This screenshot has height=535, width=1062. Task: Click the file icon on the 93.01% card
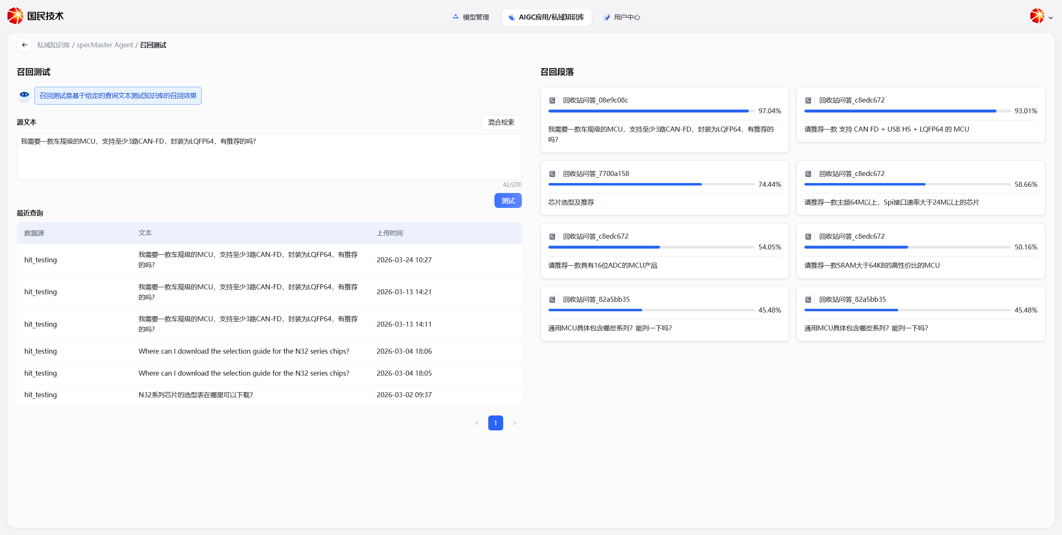(808, 100)
